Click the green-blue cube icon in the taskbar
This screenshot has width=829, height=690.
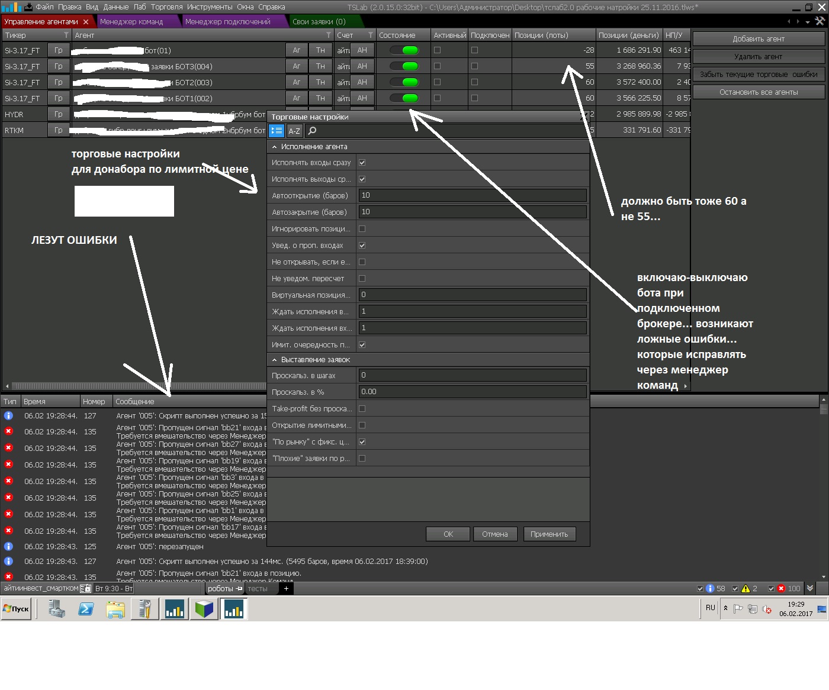(204, 609)
